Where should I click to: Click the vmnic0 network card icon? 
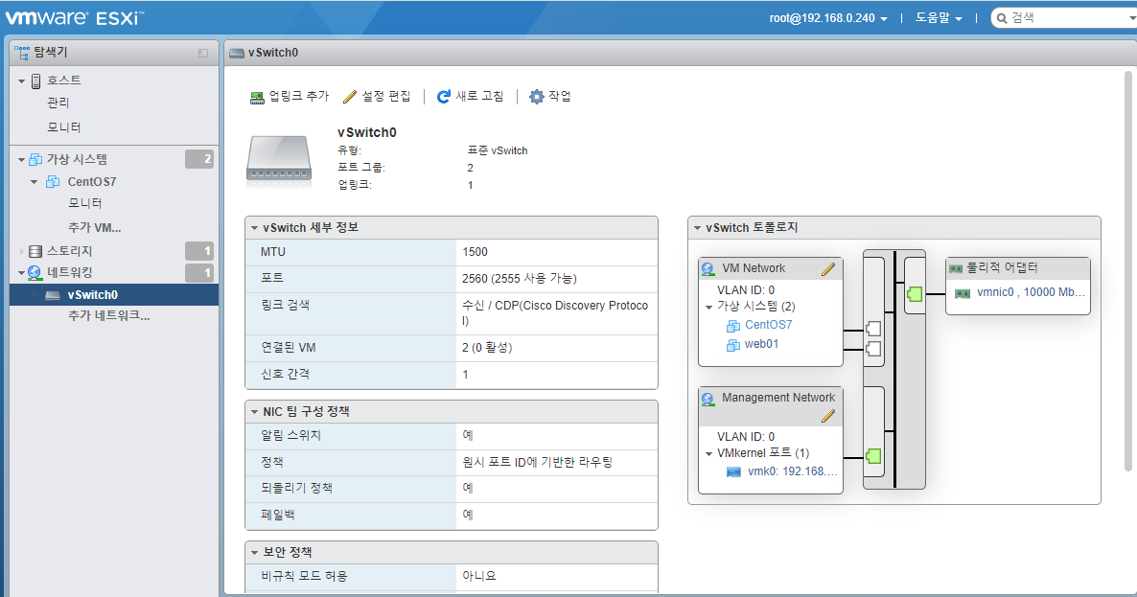pos(963,293)
